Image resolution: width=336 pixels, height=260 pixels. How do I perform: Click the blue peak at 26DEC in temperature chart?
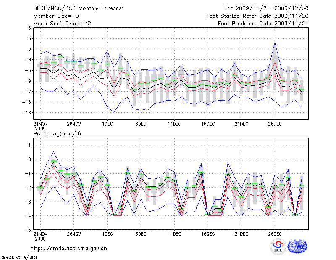tap(275, 42)
